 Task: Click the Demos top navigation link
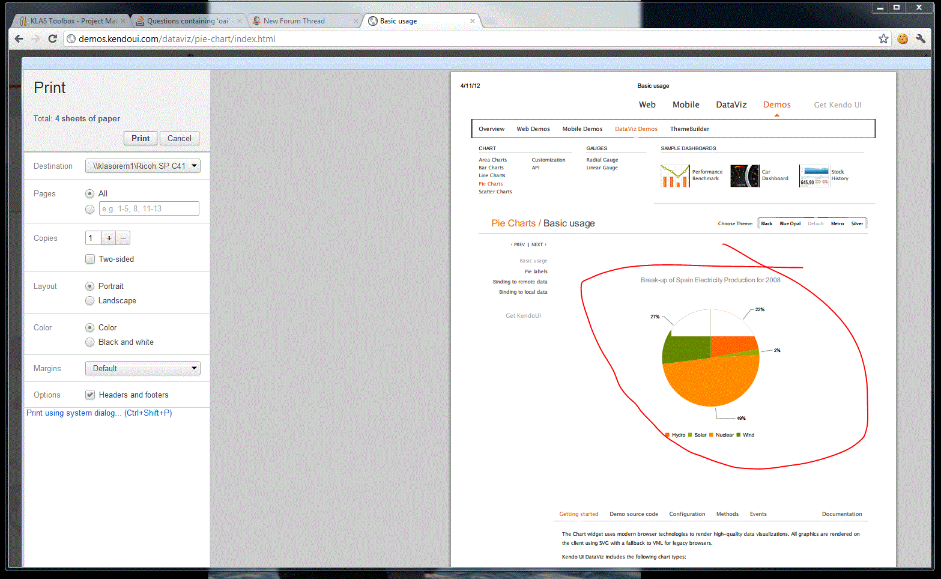tap(777, 105)
